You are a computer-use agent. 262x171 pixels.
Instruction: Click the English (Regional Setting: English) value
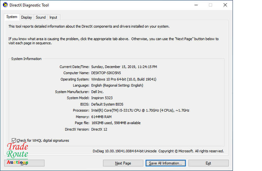117,85
